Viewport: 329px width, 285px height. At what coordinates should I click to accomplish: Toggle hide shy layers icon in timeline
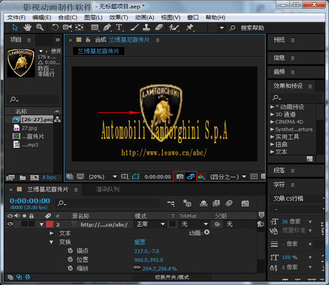(x=203, y=203)
